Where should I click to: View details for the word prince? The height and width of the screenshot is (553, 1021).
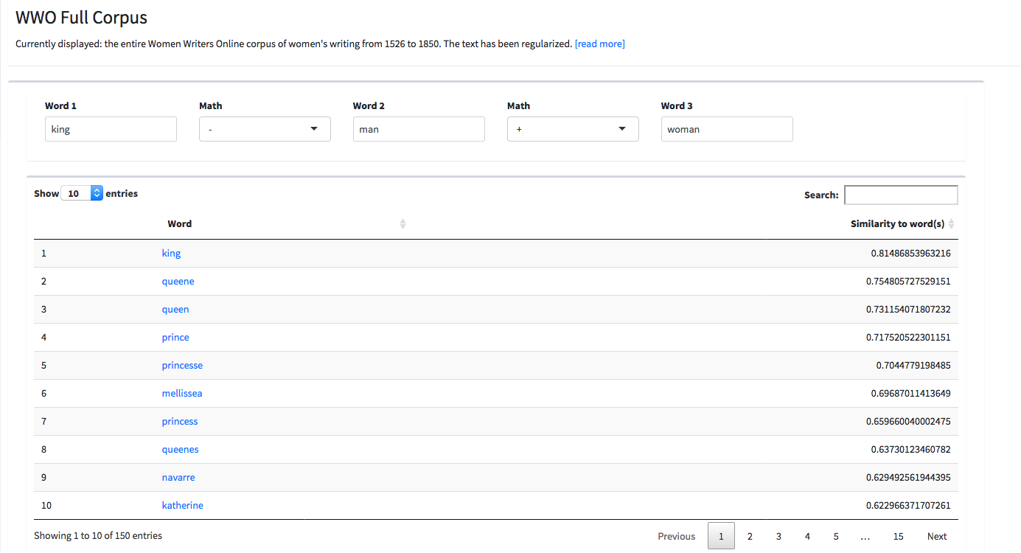[x=175, y=337]
